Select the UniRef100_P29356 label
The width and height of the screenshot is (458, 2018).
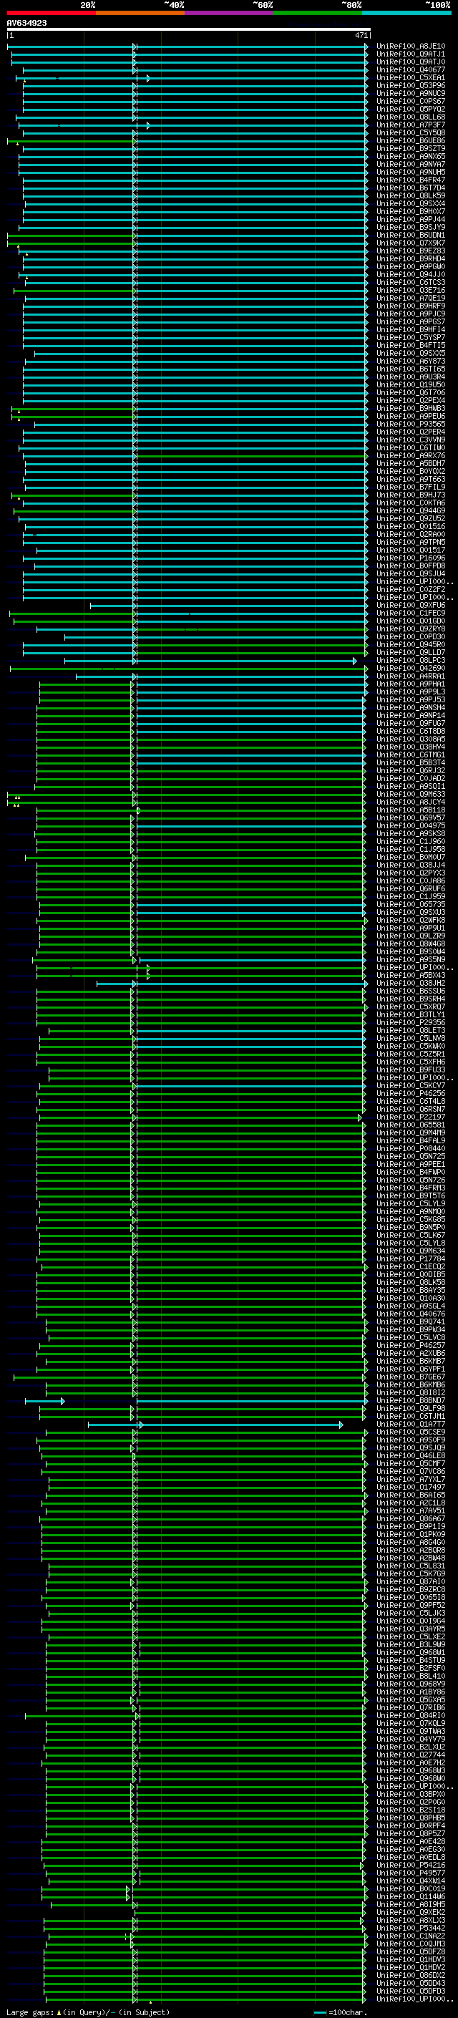tap(410, 1022)
